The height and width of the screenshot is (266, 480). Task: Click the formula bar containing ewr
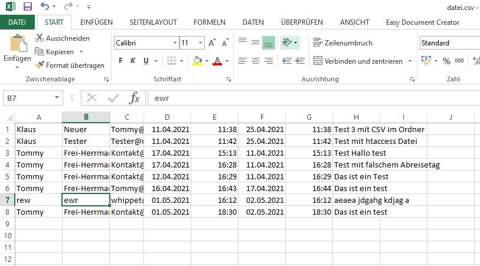tap(314, 98)
